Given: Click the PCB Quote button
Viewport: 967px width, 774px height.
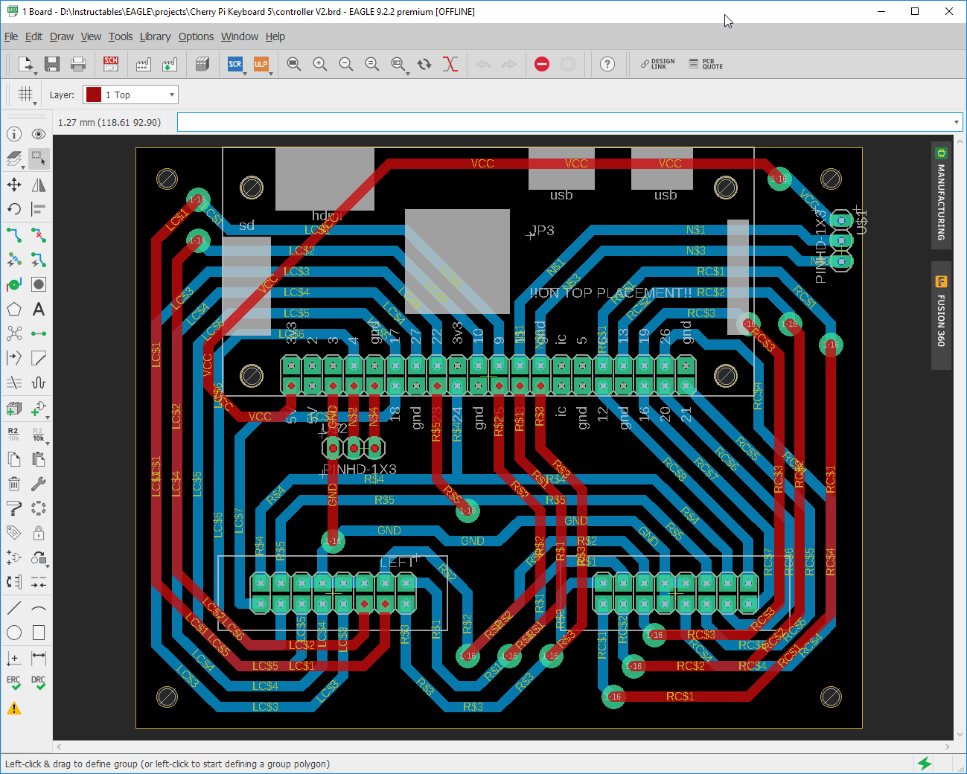Looking at the screenshot, I should pyautogui.click(x=706, y=64).
